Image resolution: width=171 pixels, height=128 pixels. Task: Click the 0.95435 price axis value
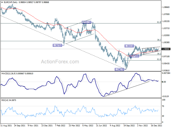click(166, 63)
